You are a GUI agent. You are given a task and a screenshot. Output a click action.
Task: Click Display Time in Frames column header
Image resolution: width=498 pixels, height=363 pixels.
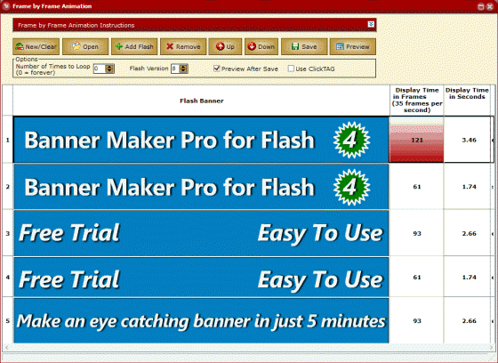coord(417,101)
